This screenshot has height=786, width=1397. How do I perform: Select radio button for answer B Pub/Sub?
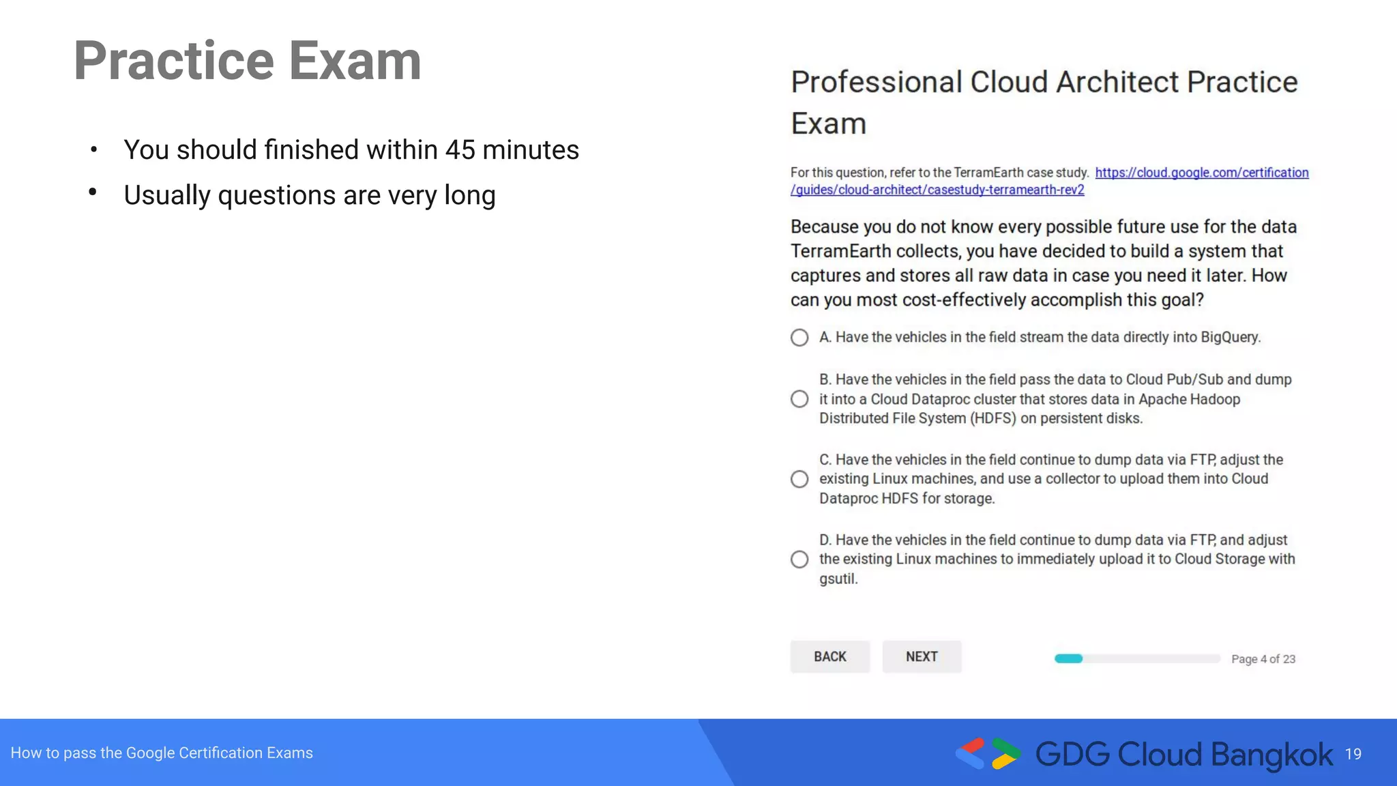tap(799, 399)
